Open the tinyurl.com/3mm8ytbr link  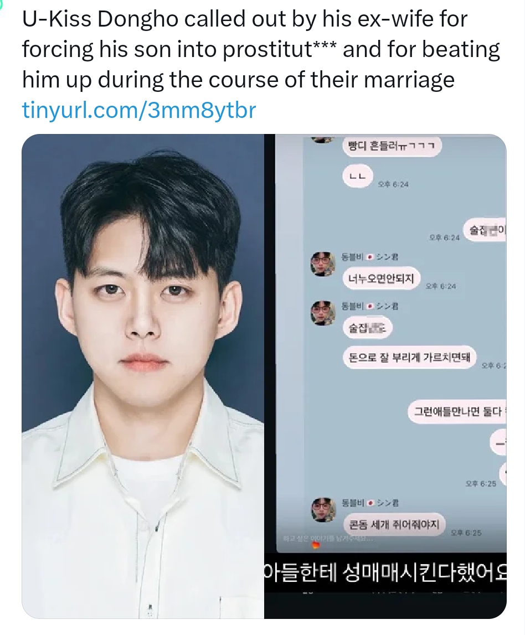click(139, 110)
